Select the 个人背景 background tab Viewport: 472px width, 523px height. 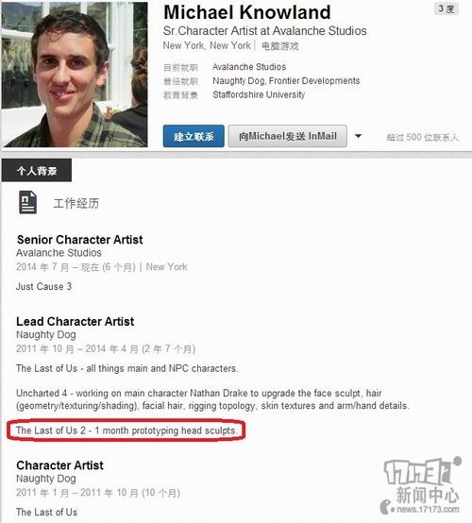coord(37,171)
